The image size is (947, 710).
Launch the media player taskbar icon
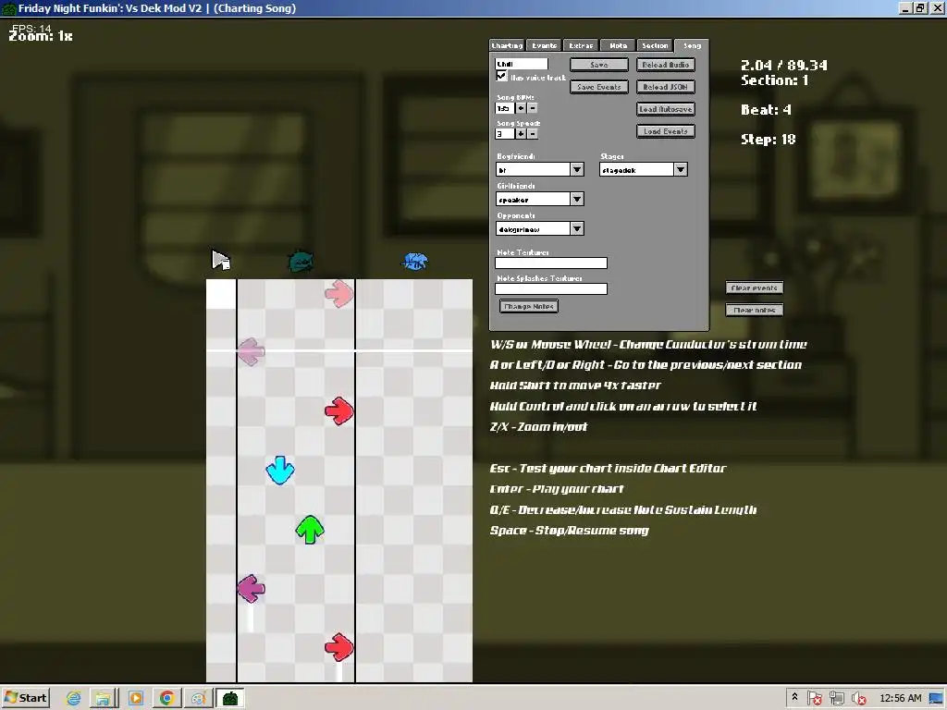pos(136,699)
